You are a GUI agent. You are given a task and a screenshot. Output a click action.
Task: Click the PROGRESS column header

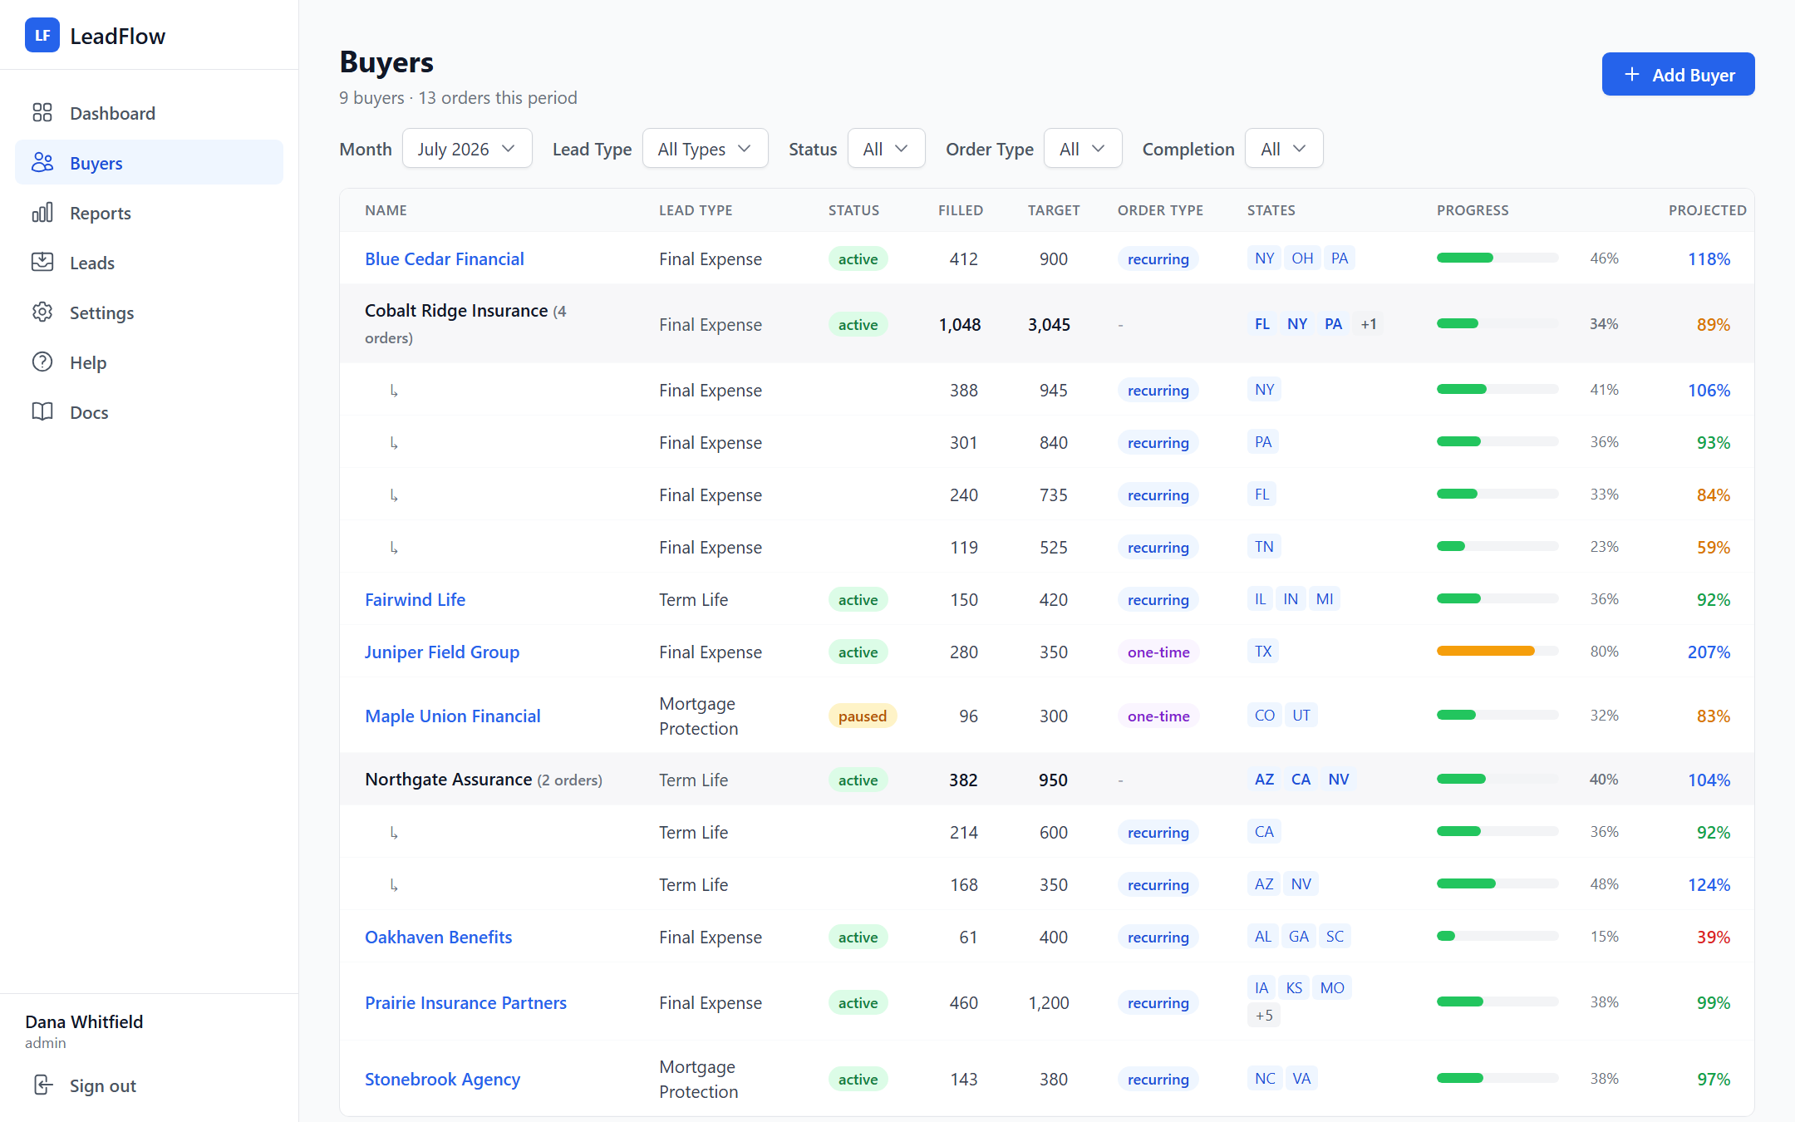[x=1473, y=210]
